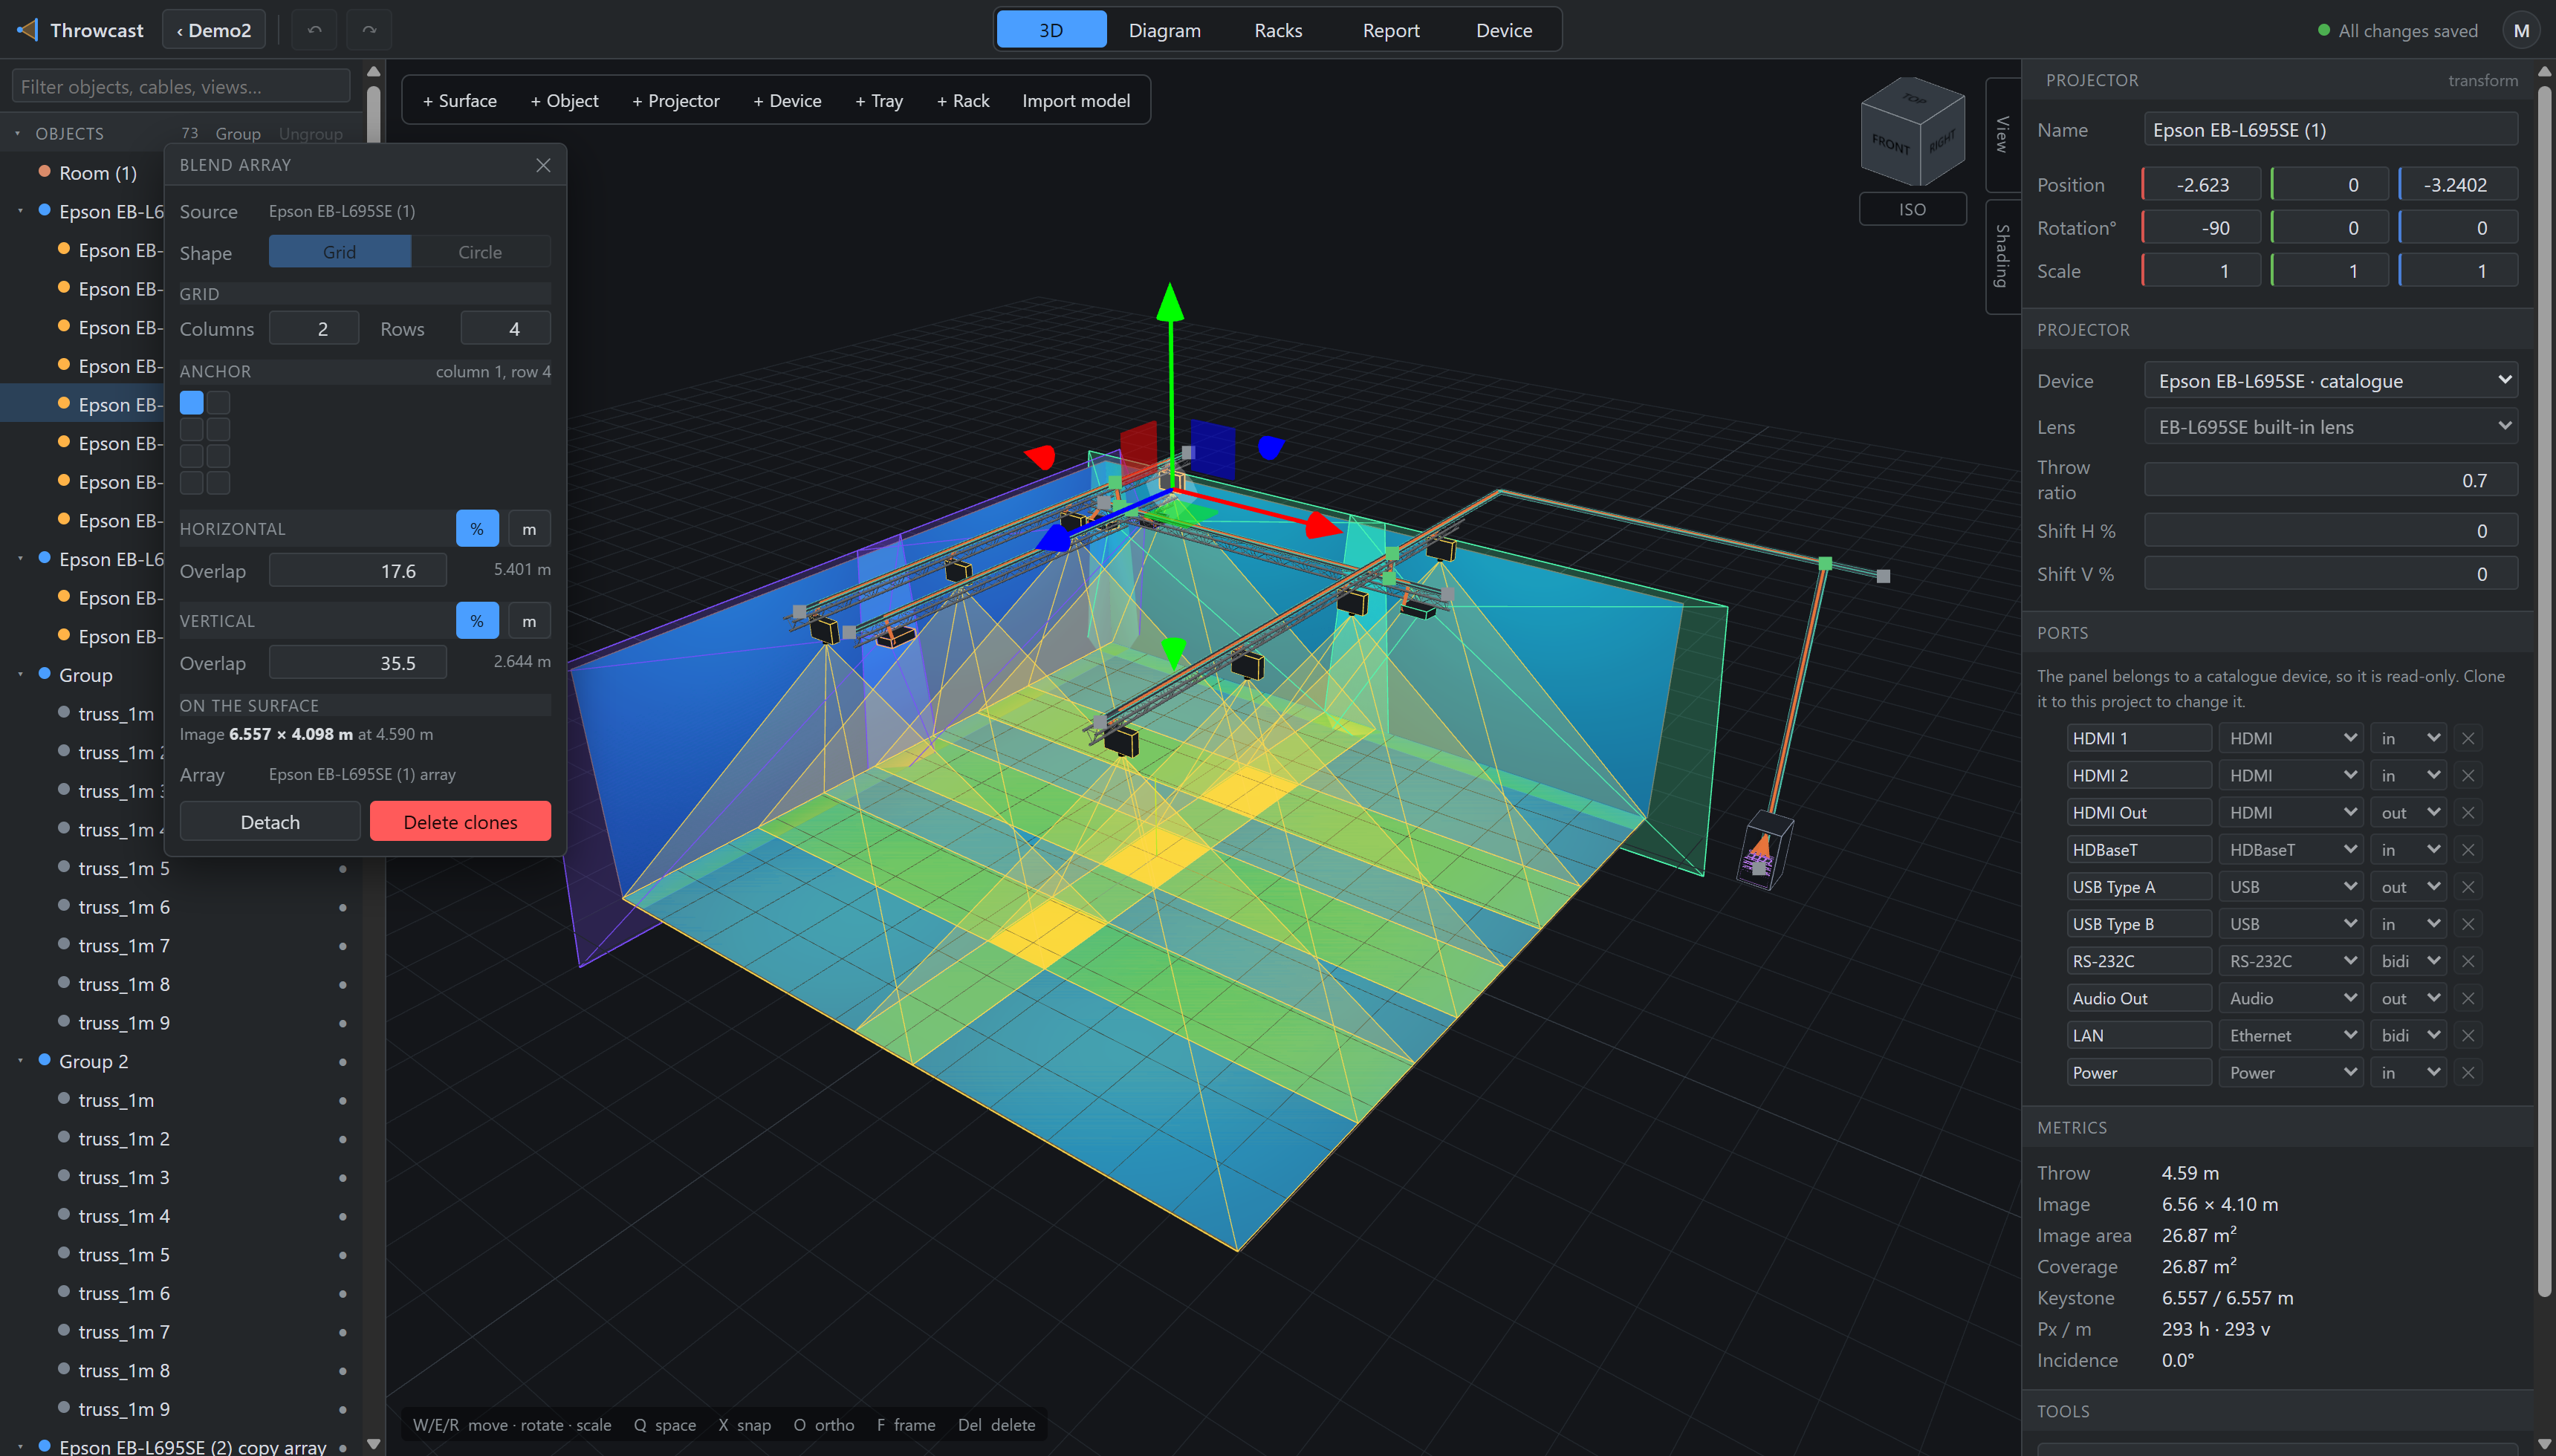Image resolution: width=2556 pixels, height=1456 pixels.
Task: Collapse the Group 2 tree node
Action: pos(20,1061)
